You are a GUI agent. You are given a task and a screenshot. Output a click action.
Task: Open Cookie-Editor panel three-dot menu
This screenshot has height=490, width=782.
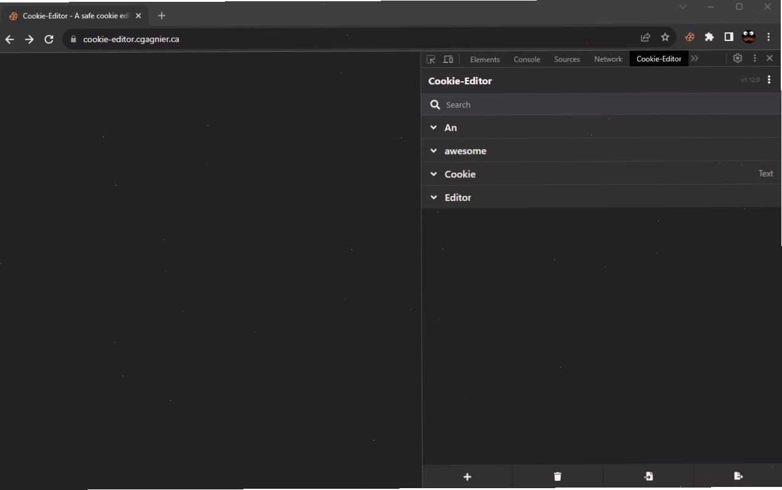coord(769,80)
